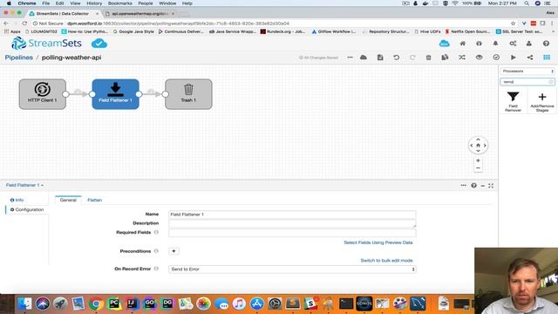Open pipeline more options ellipsis
This screenshot has width=558, height=314.
click(x=350, y=58)
